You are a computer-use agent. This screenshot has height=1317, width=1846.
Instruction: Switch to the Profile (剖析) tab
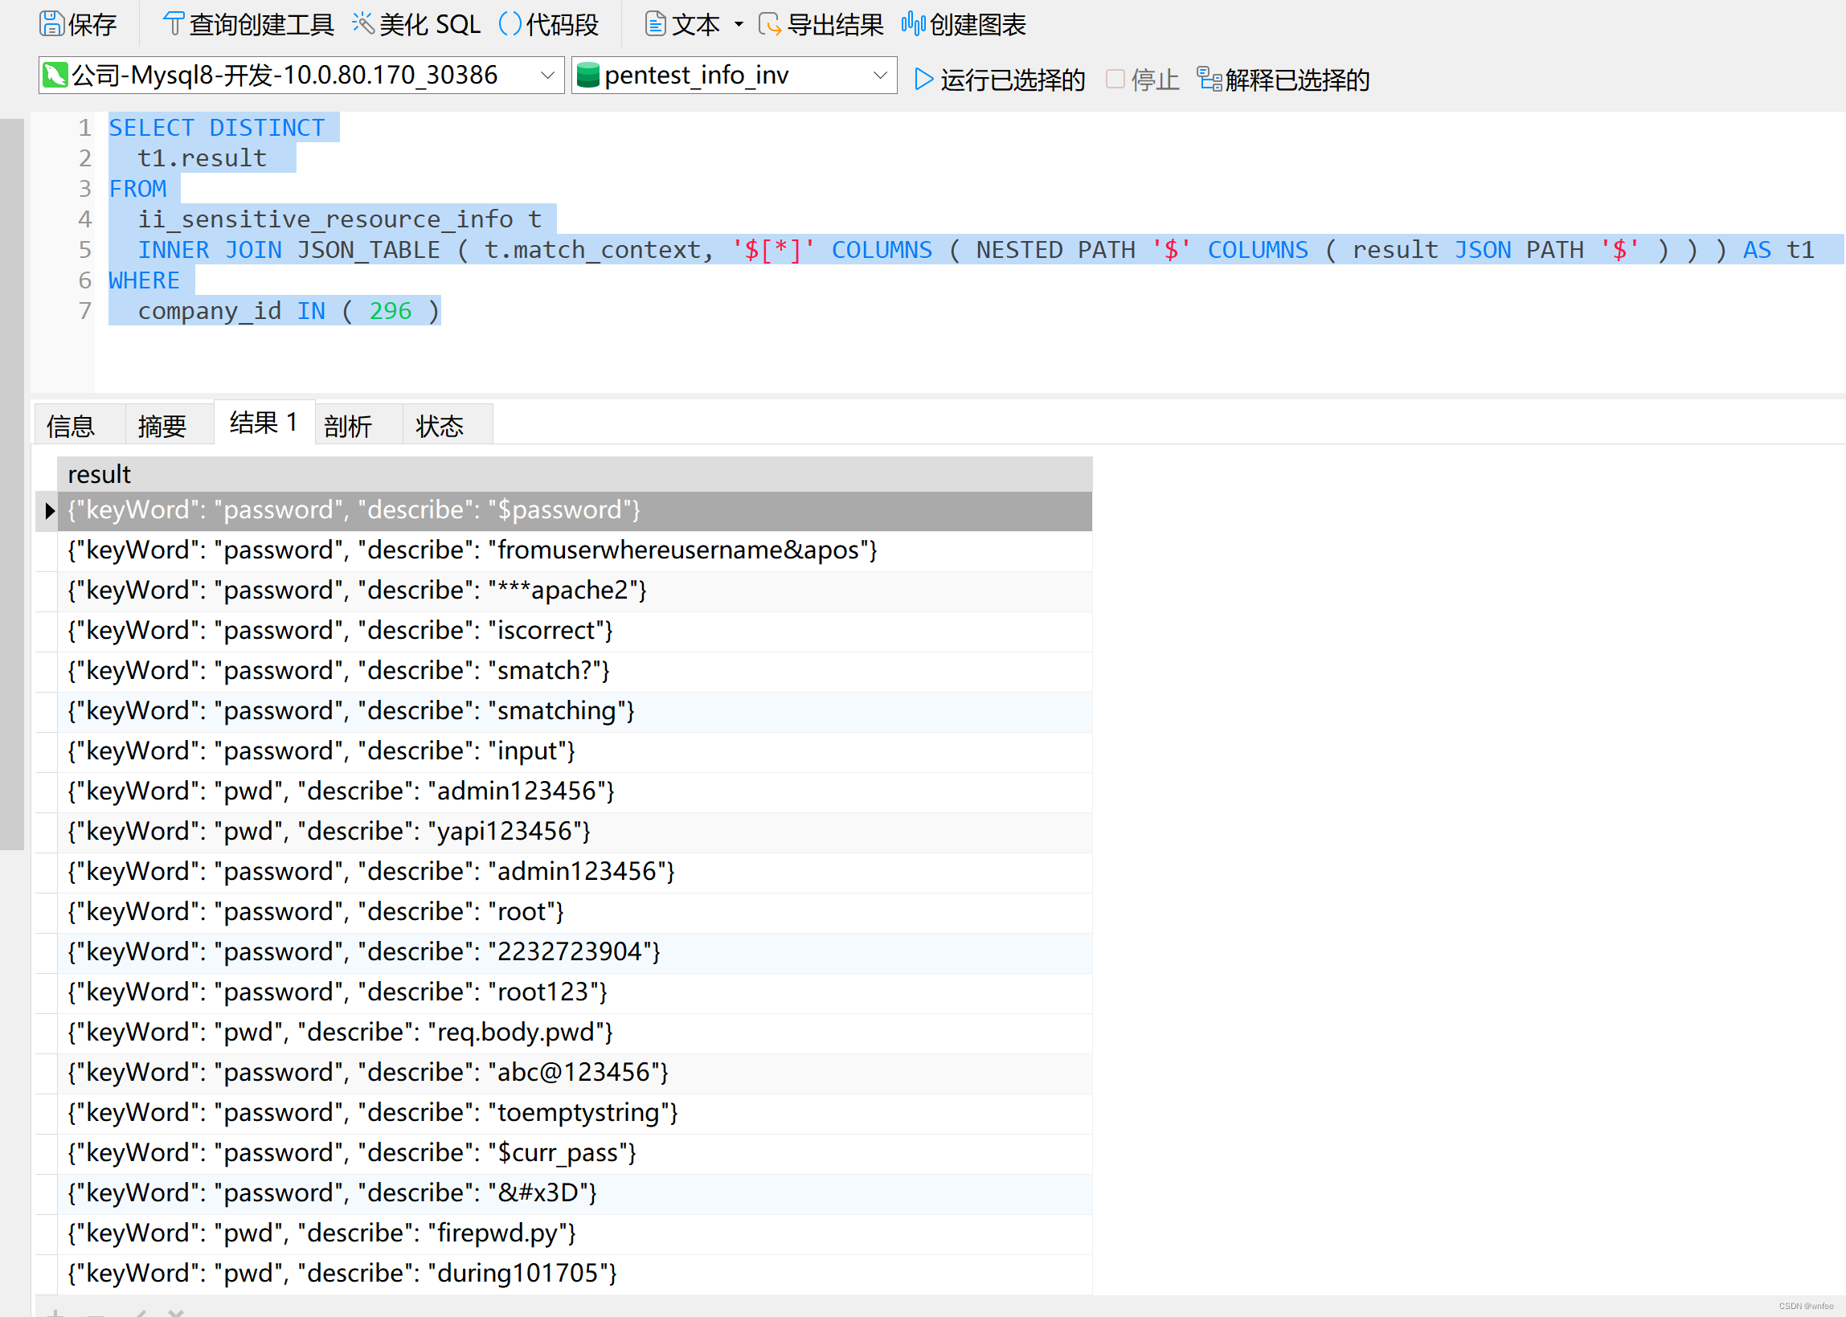(348, 426)
